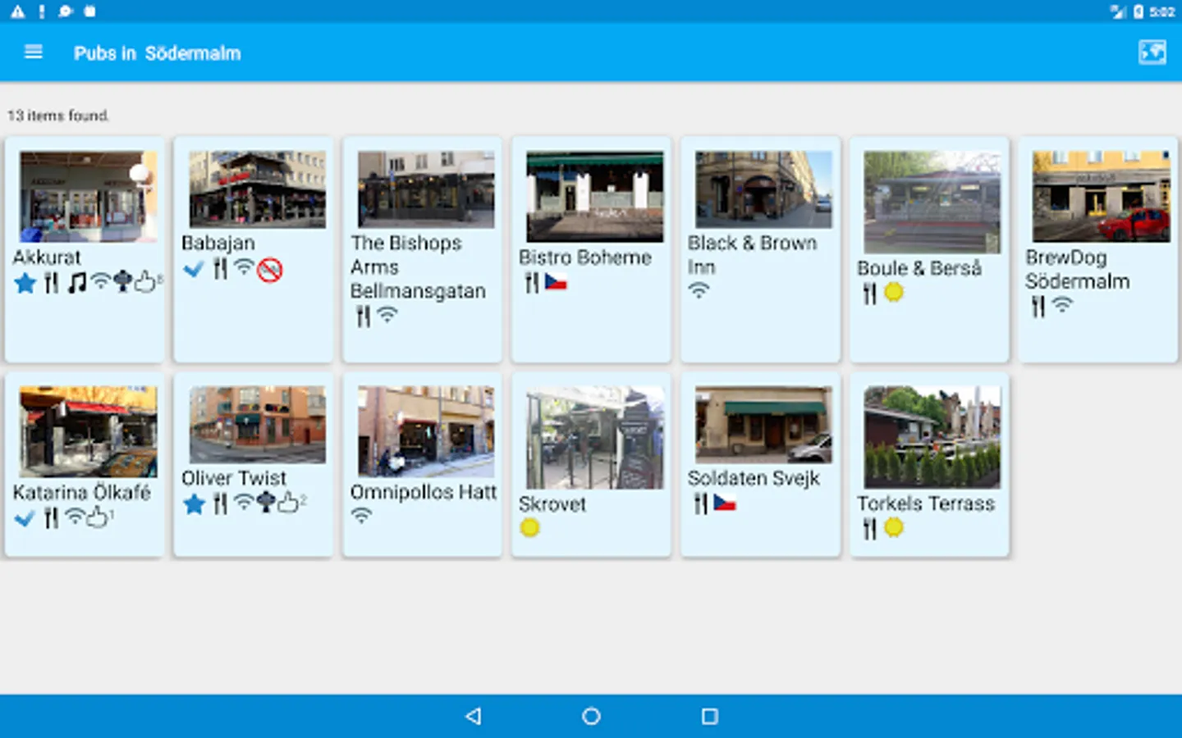Open the BrewDog Södermalm photo

1102,196
